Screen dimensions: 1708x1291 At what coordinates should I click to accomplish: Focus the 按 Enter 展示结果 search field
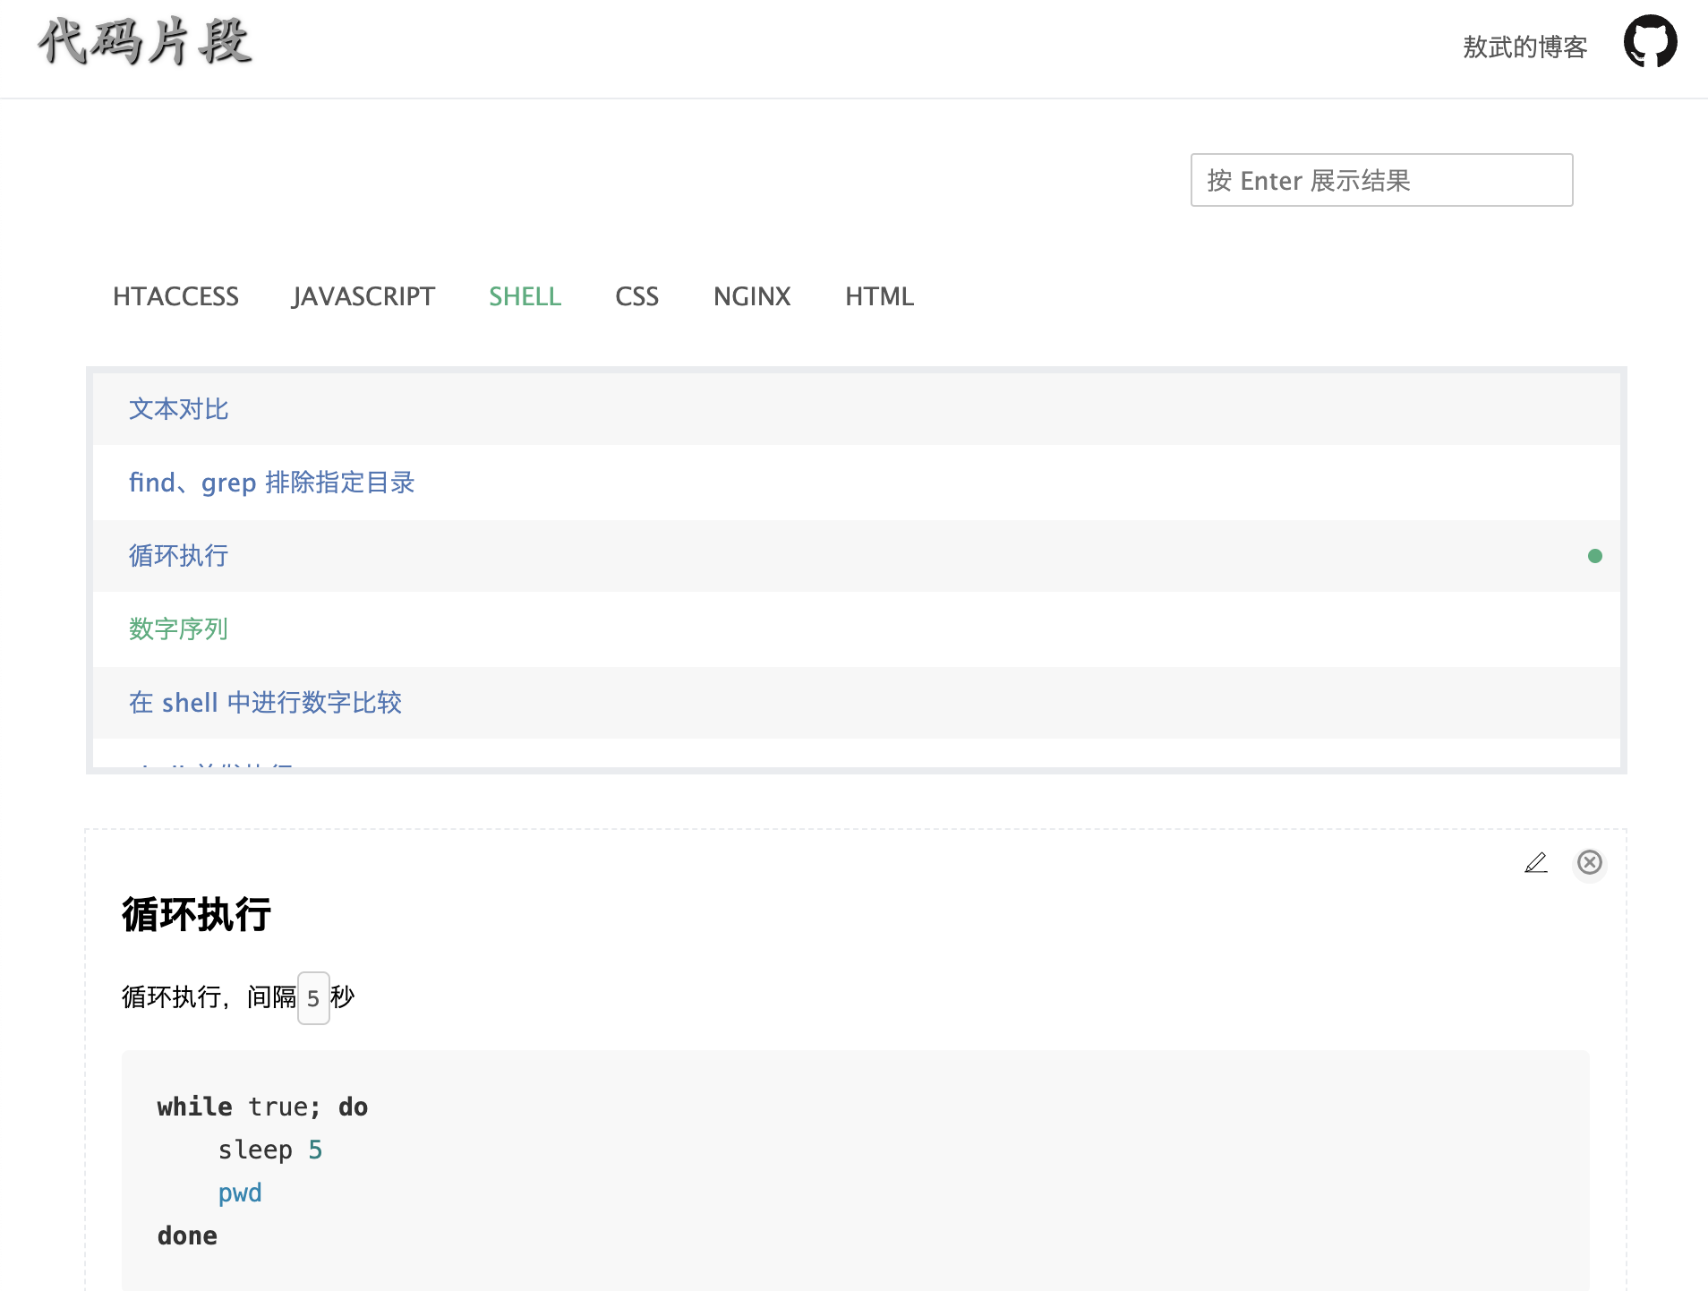tap(1381, 180)
